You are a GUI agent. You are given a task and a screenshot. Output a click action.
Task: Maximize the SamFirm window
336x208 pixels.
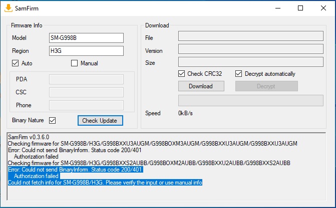(x=300, y=8)
